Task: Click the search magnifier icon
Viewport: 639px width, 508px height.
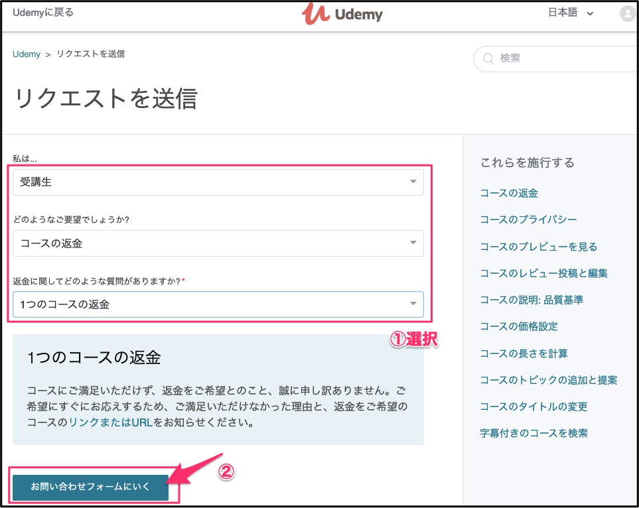Action: (488, 59)
